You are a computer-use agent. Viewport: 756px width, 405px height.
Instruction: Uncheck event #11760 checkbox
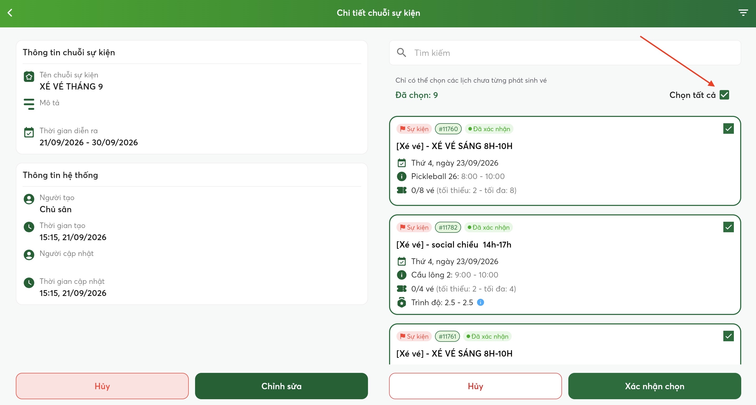728,129
